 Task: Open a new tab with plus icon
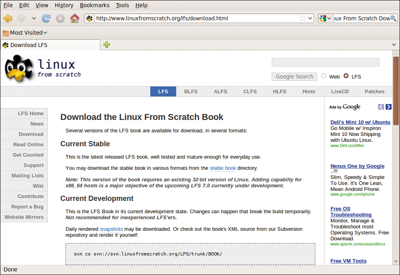[x=107, y=45]
